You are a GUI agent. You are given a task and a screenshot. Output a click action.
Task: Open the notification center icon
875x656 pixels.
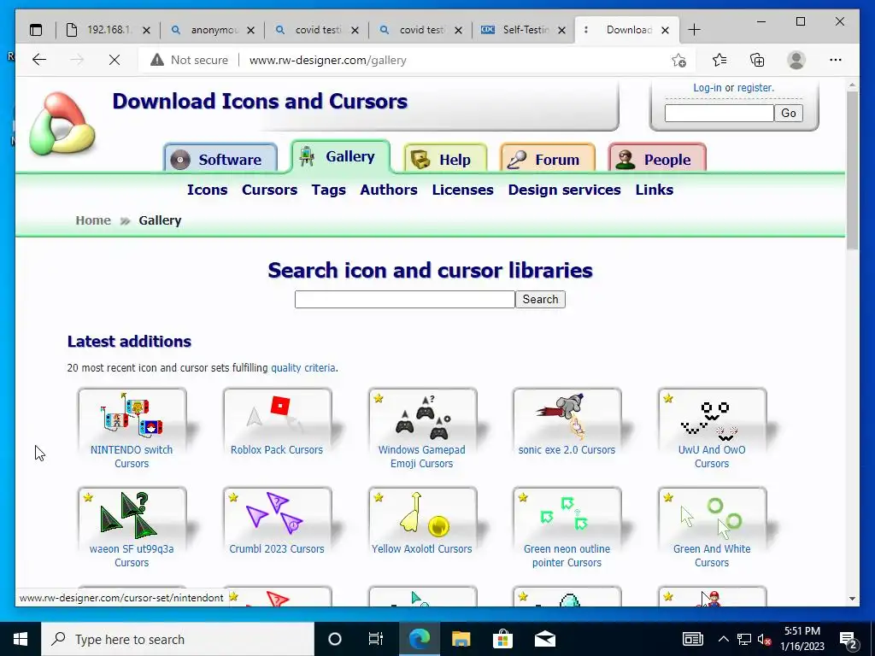point(849,640)
